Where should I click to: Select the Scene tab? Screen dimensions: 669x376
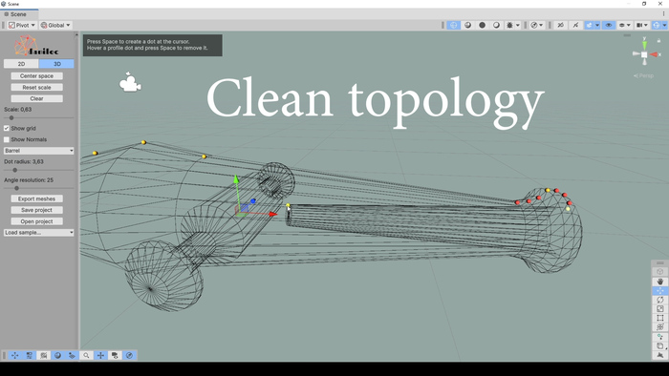tap(16, 14)
